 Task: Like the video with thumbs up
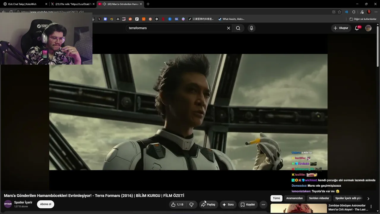coord(177,204)
